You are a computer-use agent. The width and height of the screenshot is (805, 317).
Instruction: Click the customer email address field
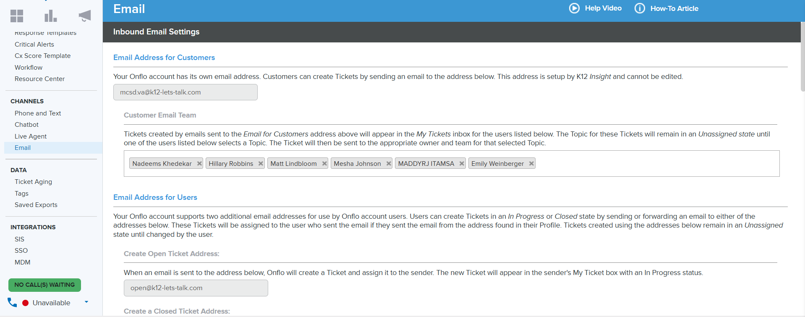185,92
